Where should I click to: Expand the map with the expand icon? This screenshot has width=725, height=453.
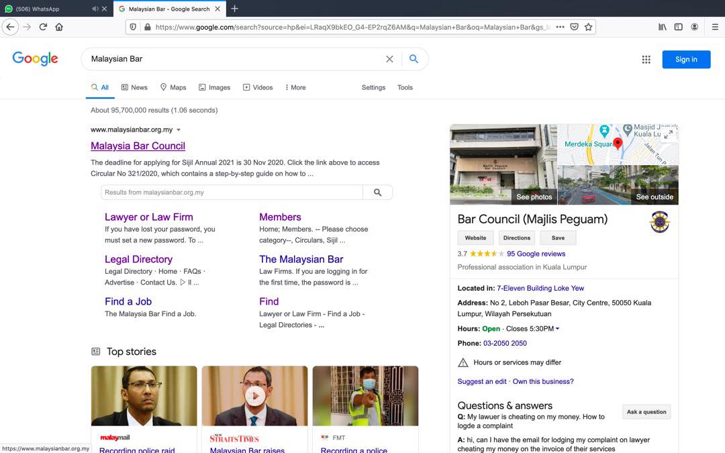pos(668,134)
